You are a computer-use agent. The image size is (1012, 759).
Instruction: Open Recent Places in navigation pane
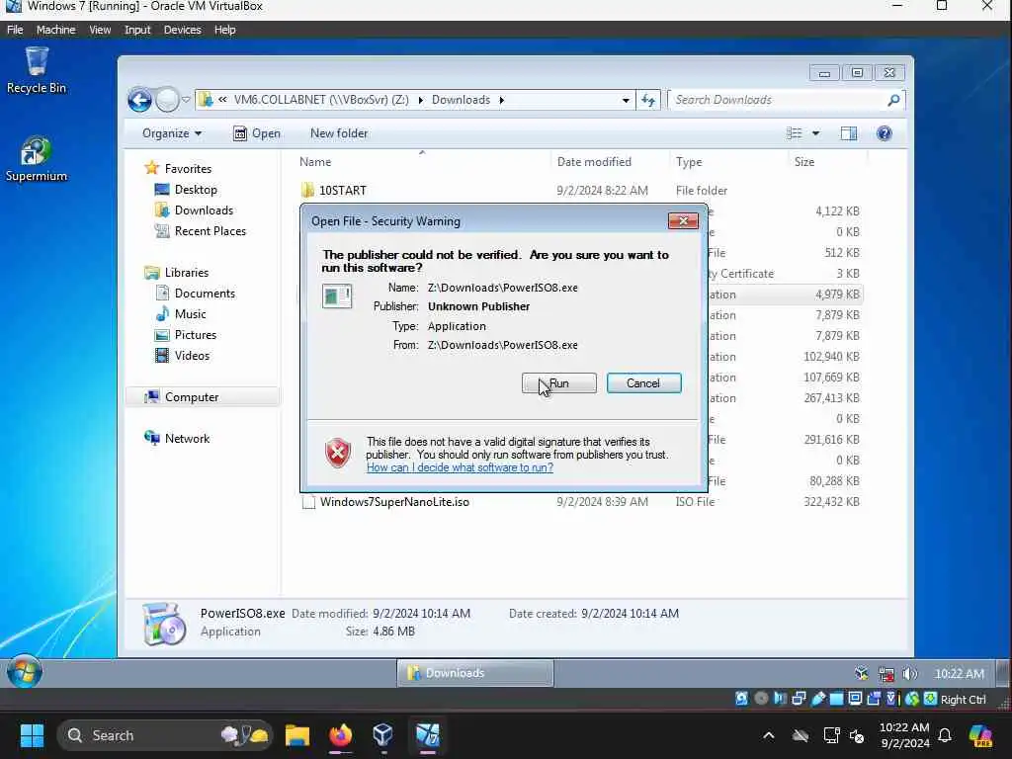[x=210, y=231]
